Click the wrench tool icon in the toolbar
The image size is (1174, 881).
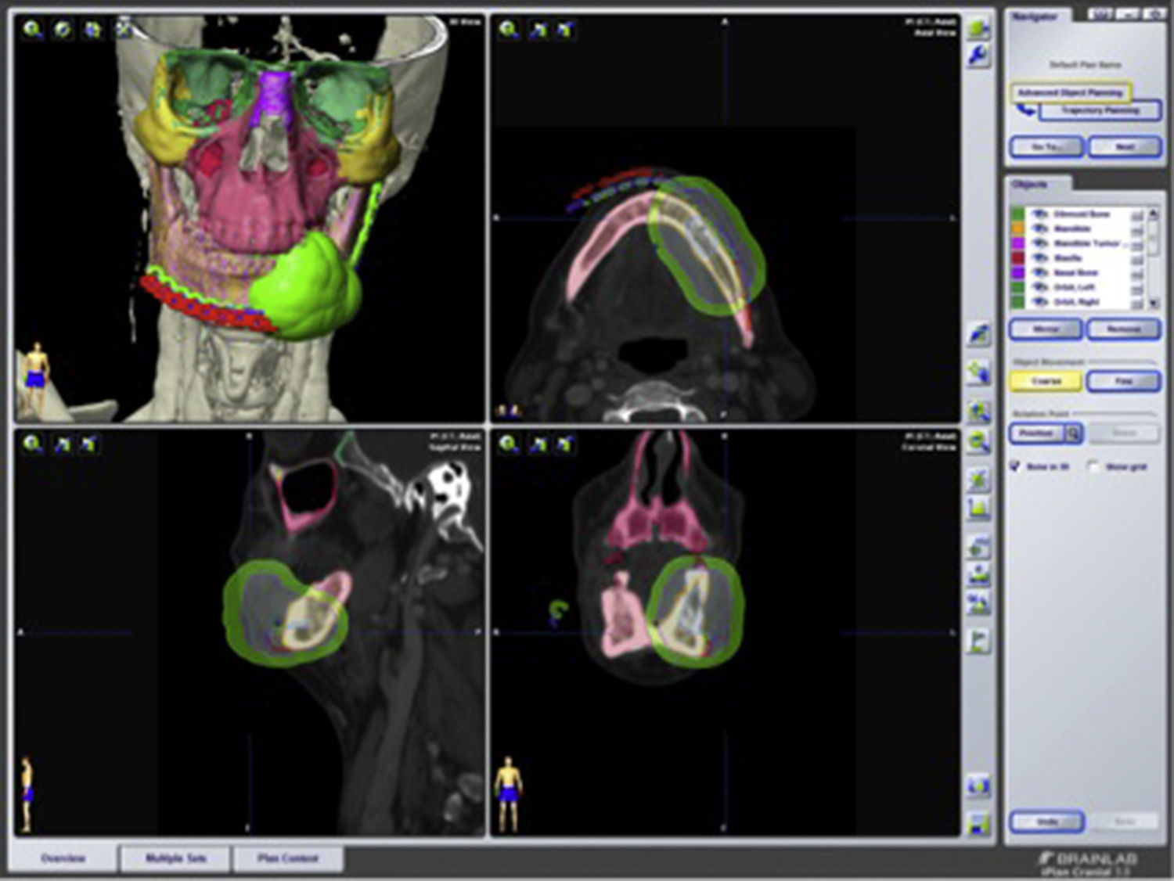pos(978,56)
